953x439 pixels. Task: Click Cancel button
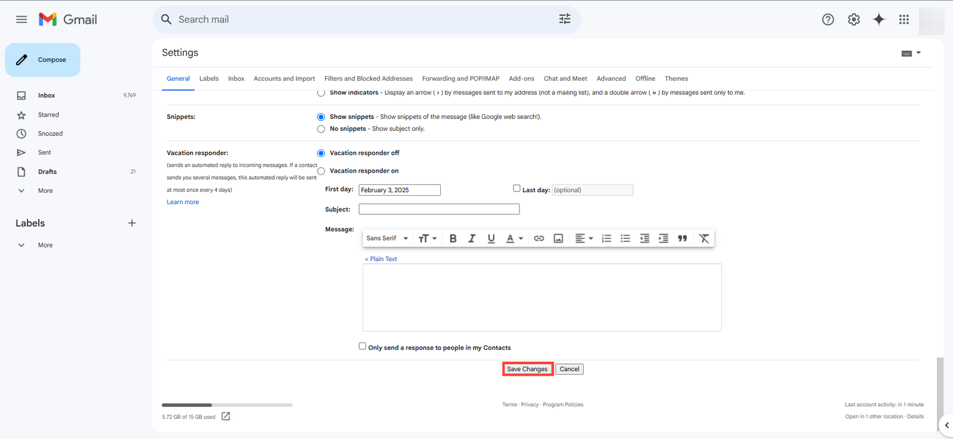[x=569, y=369]
